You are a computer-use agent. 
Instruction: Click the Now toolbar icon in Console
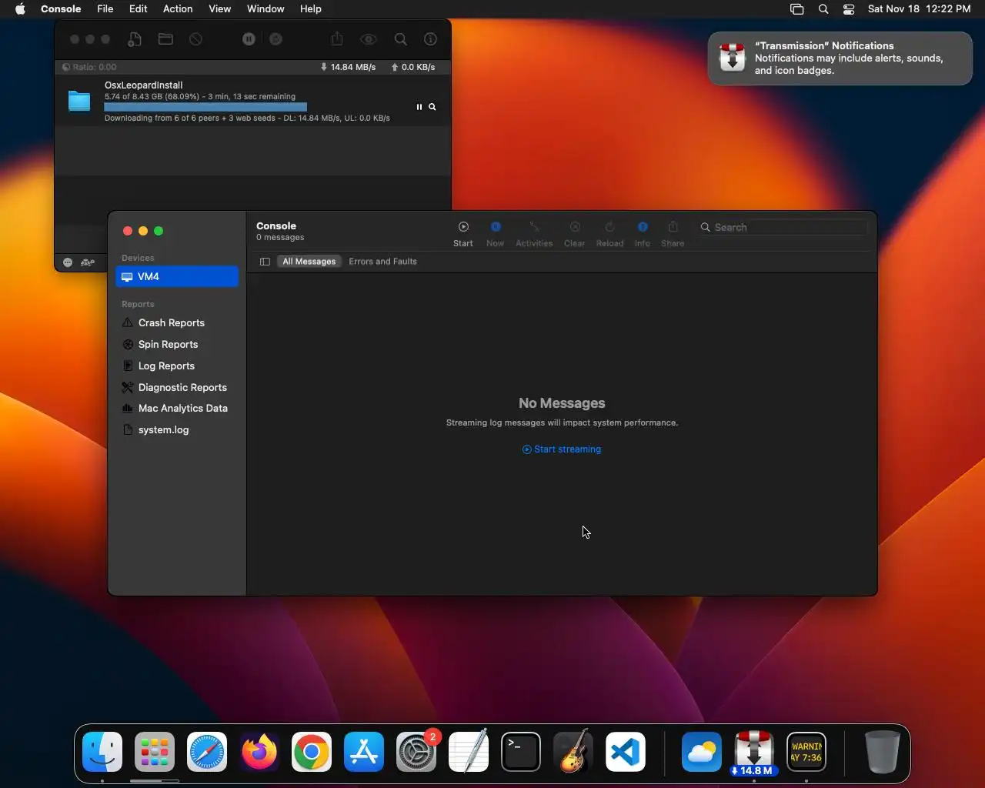click(496, 227)
